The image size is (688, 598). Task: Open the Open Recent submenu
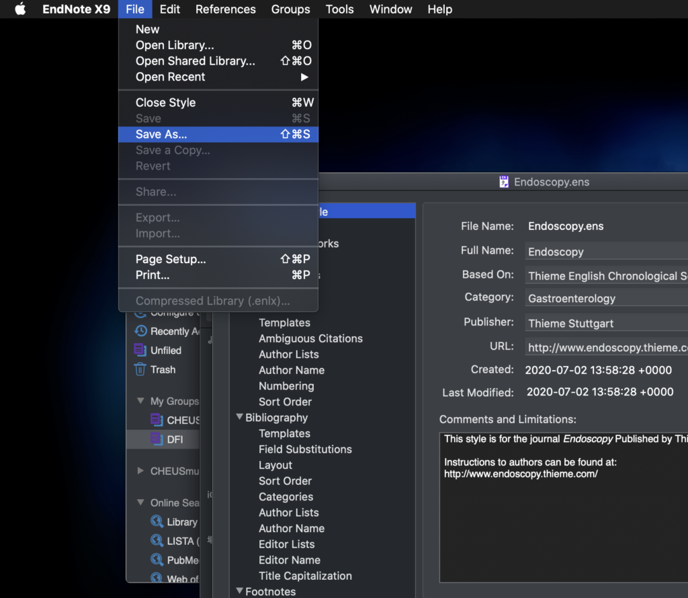(218, 77)
